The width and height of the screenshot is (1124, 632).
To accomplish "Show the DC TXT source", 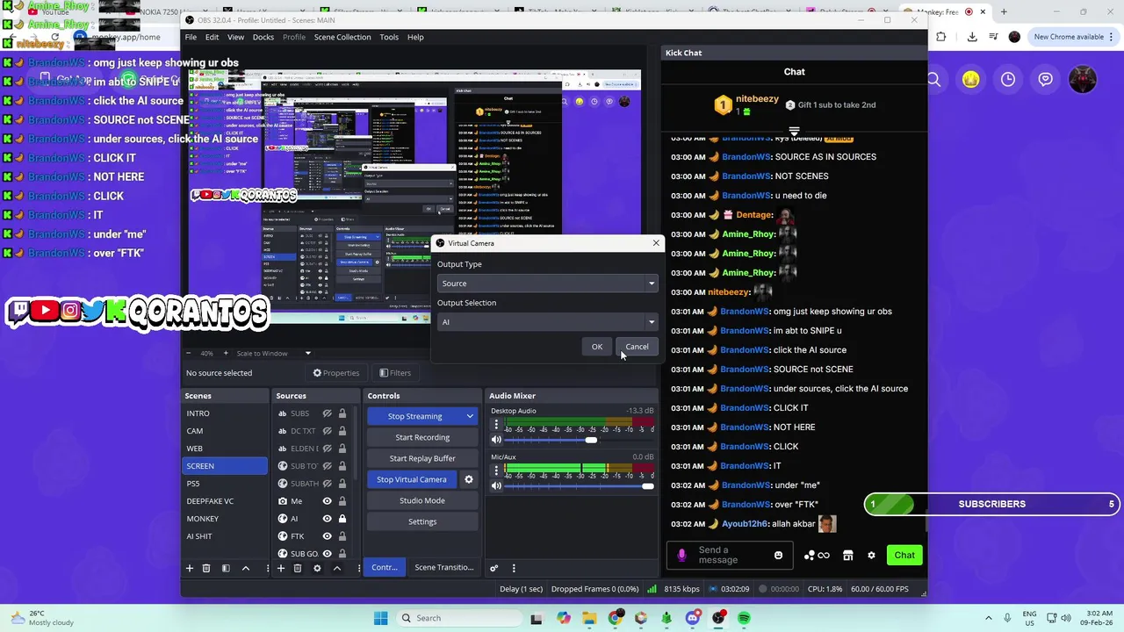I will tap(327, 431).
